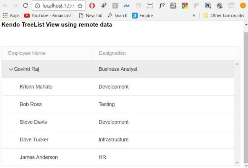Open the f? font identifier extension
The width and height of the screenshot is (248, 168).
click(x=162, y=6)
